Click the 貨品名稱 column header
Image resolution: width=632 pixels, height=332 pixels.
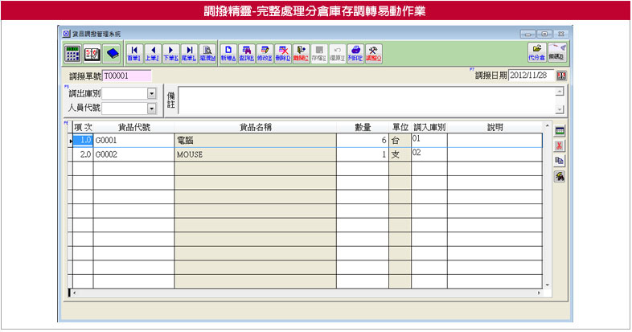coord(255,127)
